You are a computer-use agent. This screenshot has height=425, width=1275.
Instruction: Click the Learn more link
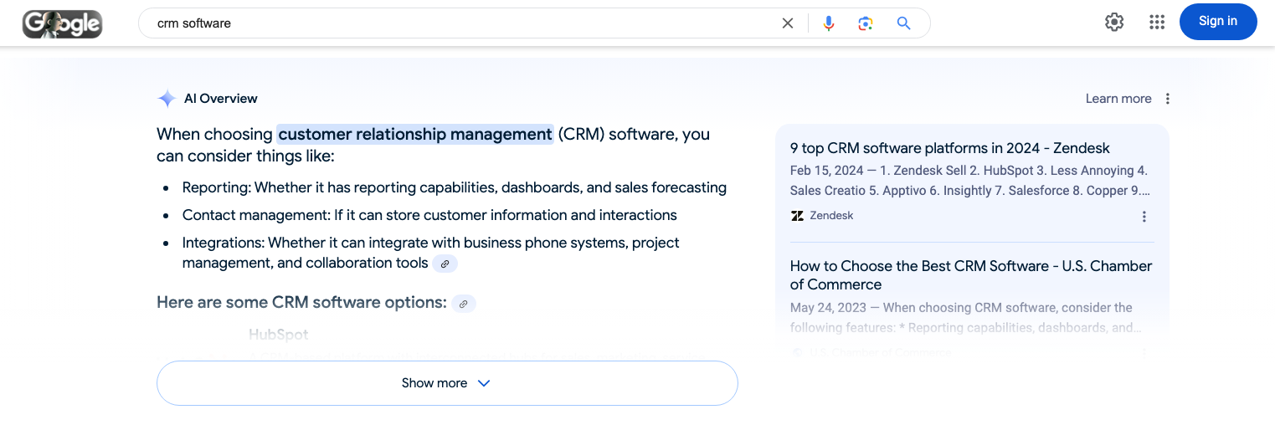coord(1118,99)
